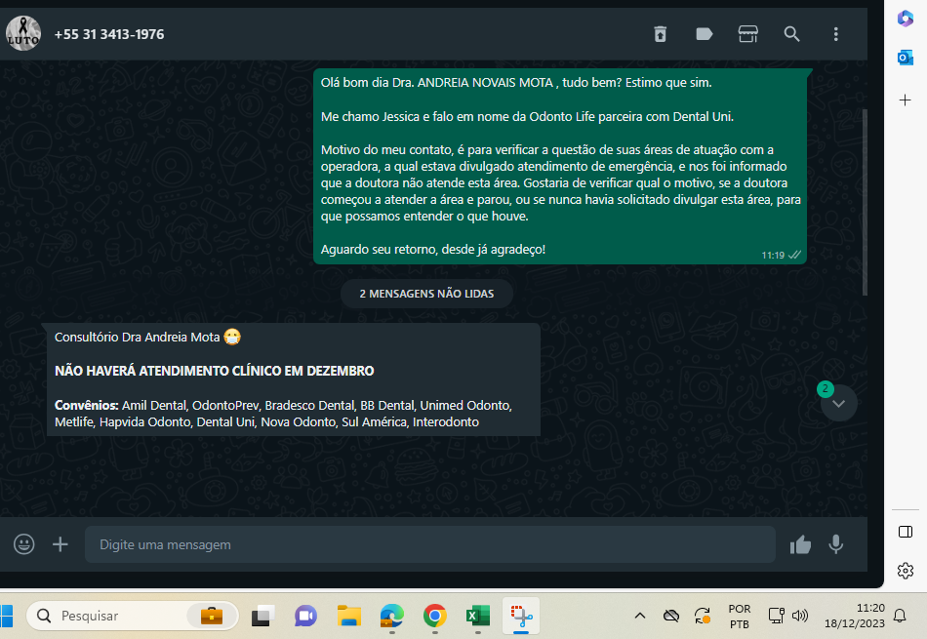This screenshot has width=927, height=639.
Task: Open Teams chat icon on taskbar
Action: [x=305, y=616]
